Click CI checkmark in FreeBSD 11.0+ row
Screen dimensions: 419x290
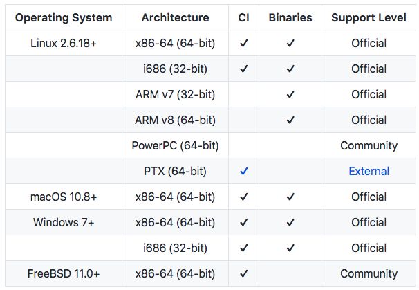tap(244, 273)
